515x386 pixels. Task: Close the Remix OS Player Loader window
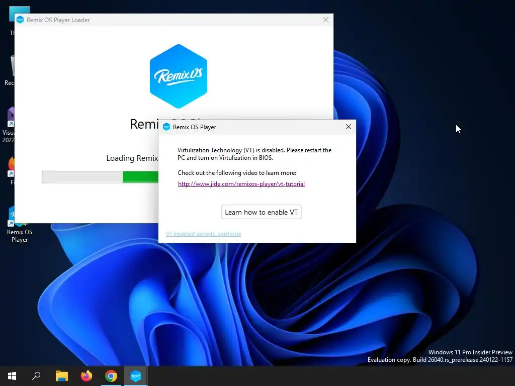coord(325,20)
